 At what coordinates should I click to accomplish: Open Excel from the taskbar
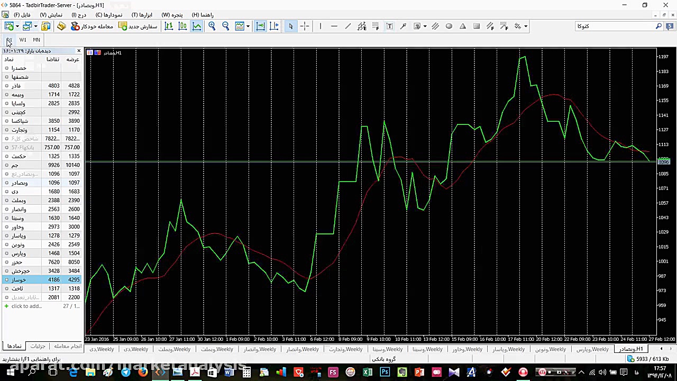pyautogui.click(x=368, y=373)
